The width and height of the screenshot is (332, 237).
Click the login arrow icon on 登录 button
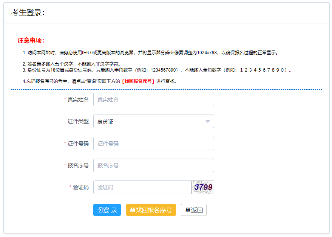[100, 210]
